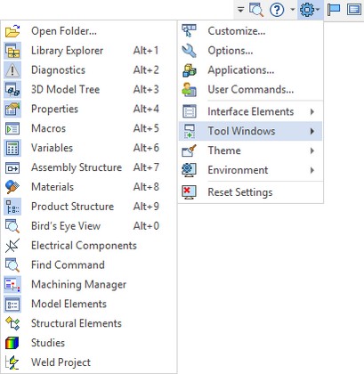Show the Bird's Eye View window
This screenshot has height=374, width=364.
[x=82, y=226]
